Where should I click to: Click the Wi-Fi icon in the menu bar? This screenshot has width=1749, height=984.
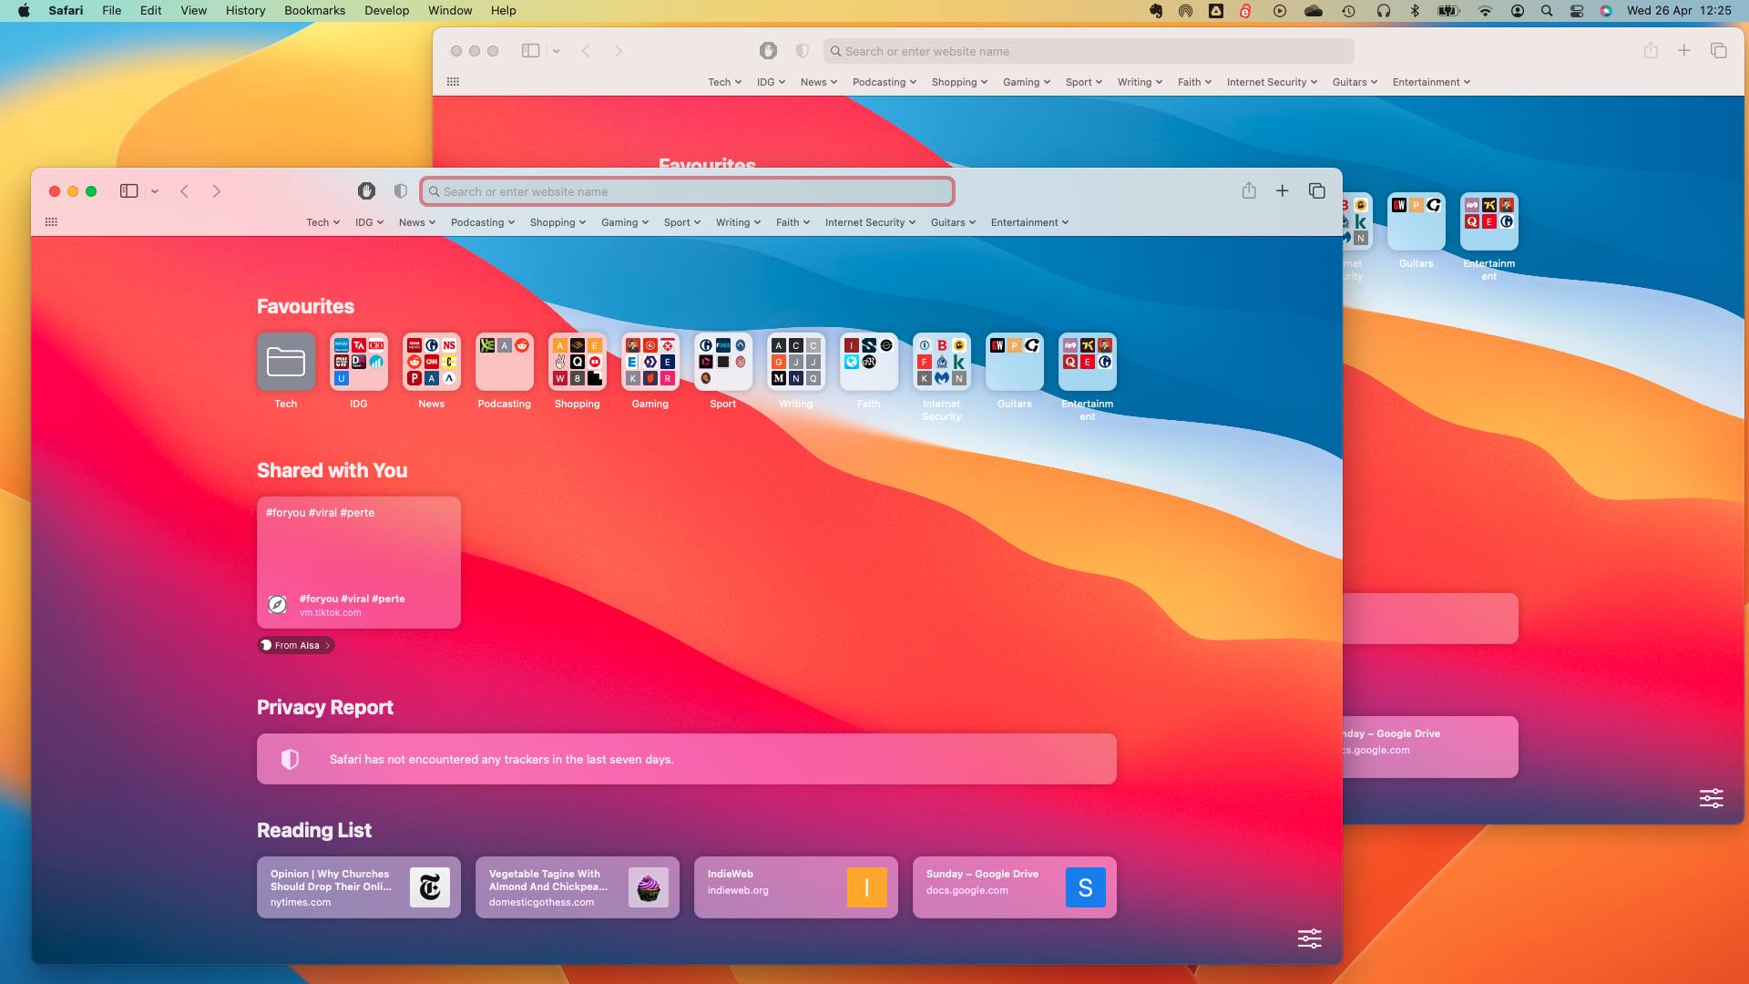click(x=1485, y=10)
